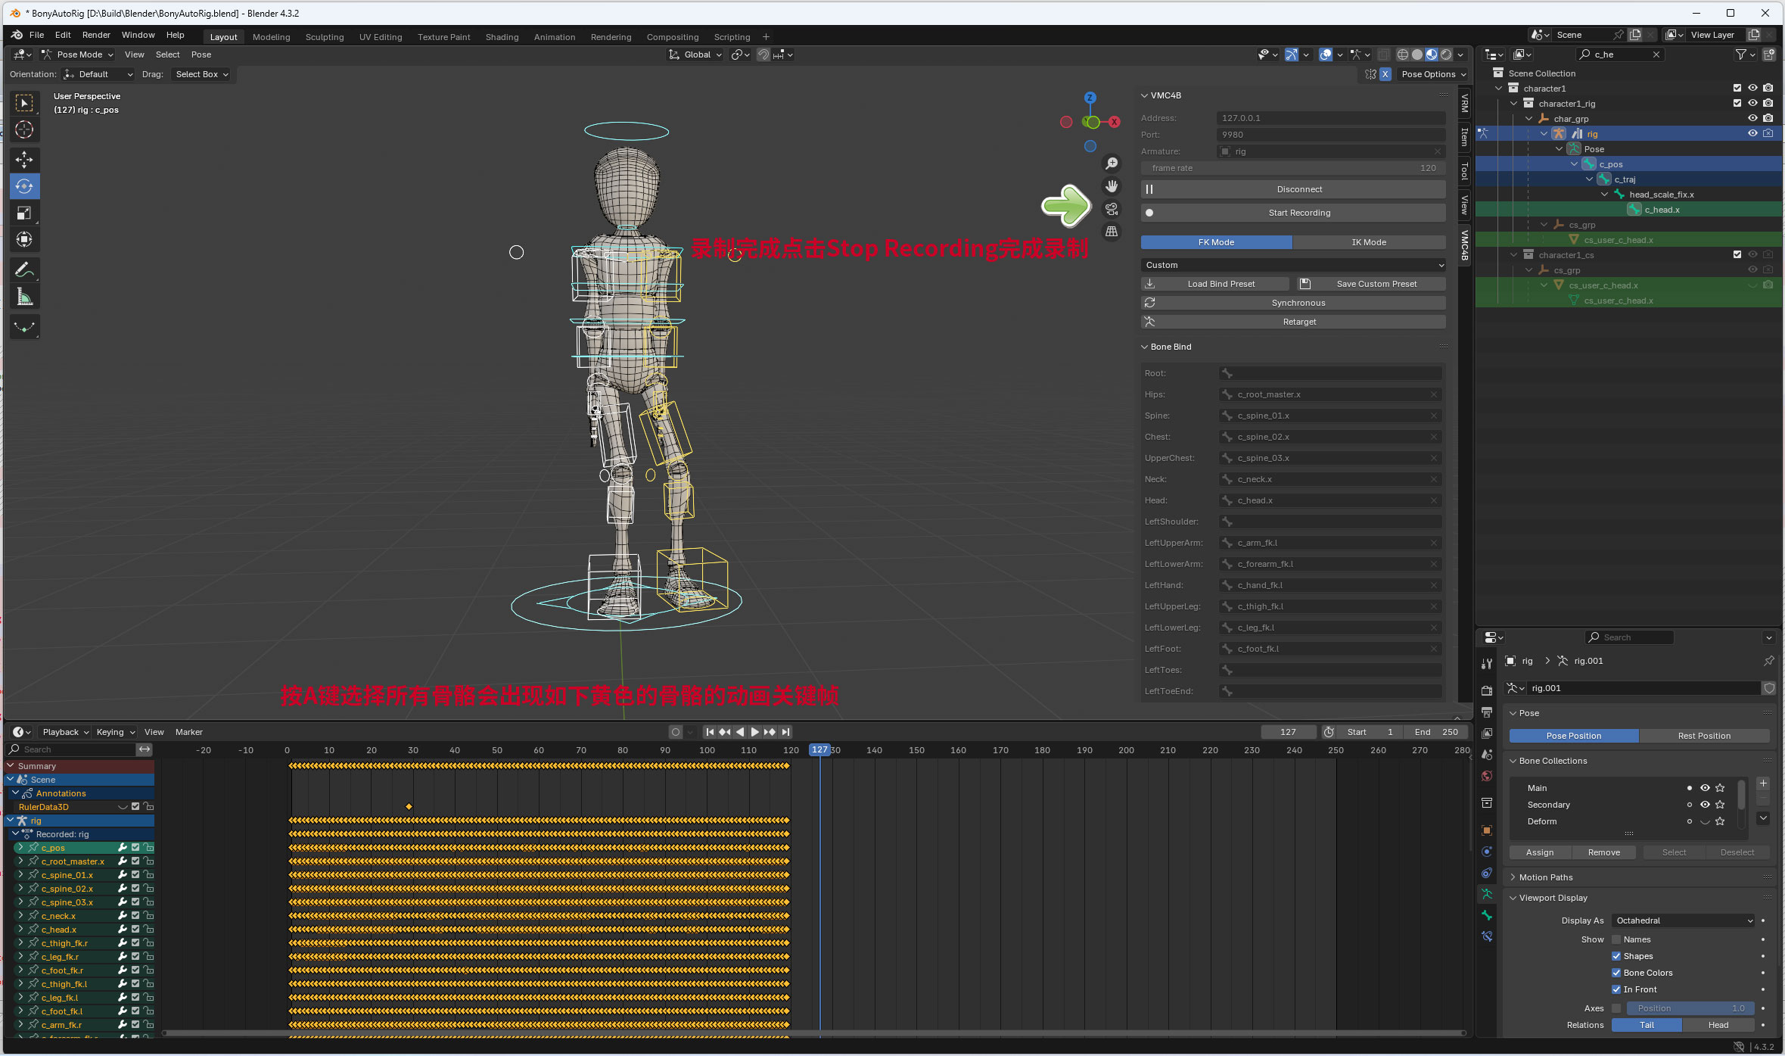
Task: Select the Scale tool in the toolbar
Action: point(24,213)
